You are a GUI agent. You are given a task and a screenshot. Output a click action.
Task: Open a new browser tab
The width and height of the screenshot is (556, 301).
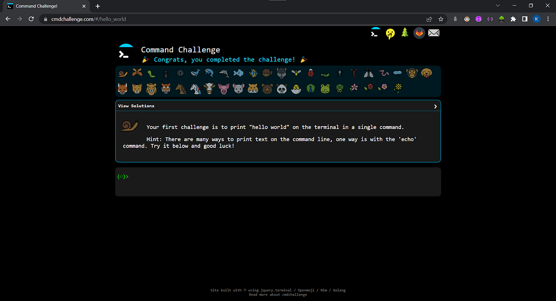[97, 6]
